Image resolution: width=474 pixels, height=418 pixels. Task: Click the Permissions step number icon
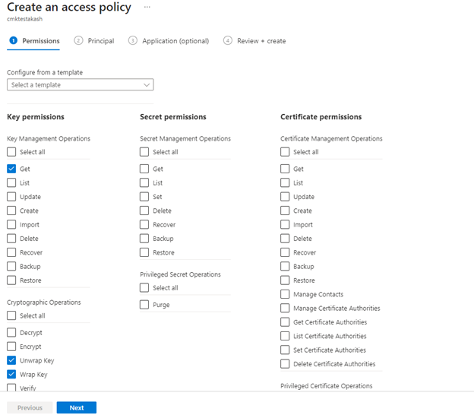coord(12,40)
